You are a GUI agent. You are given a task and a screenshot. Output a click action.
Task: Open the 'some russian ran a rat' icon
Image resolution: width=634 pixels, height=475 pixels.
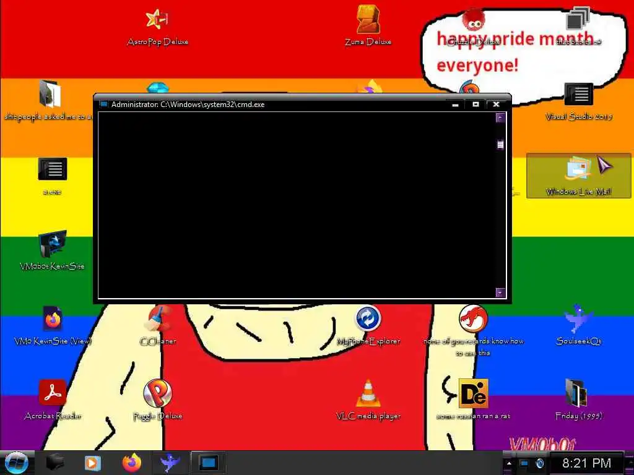(x=474, y=400)
